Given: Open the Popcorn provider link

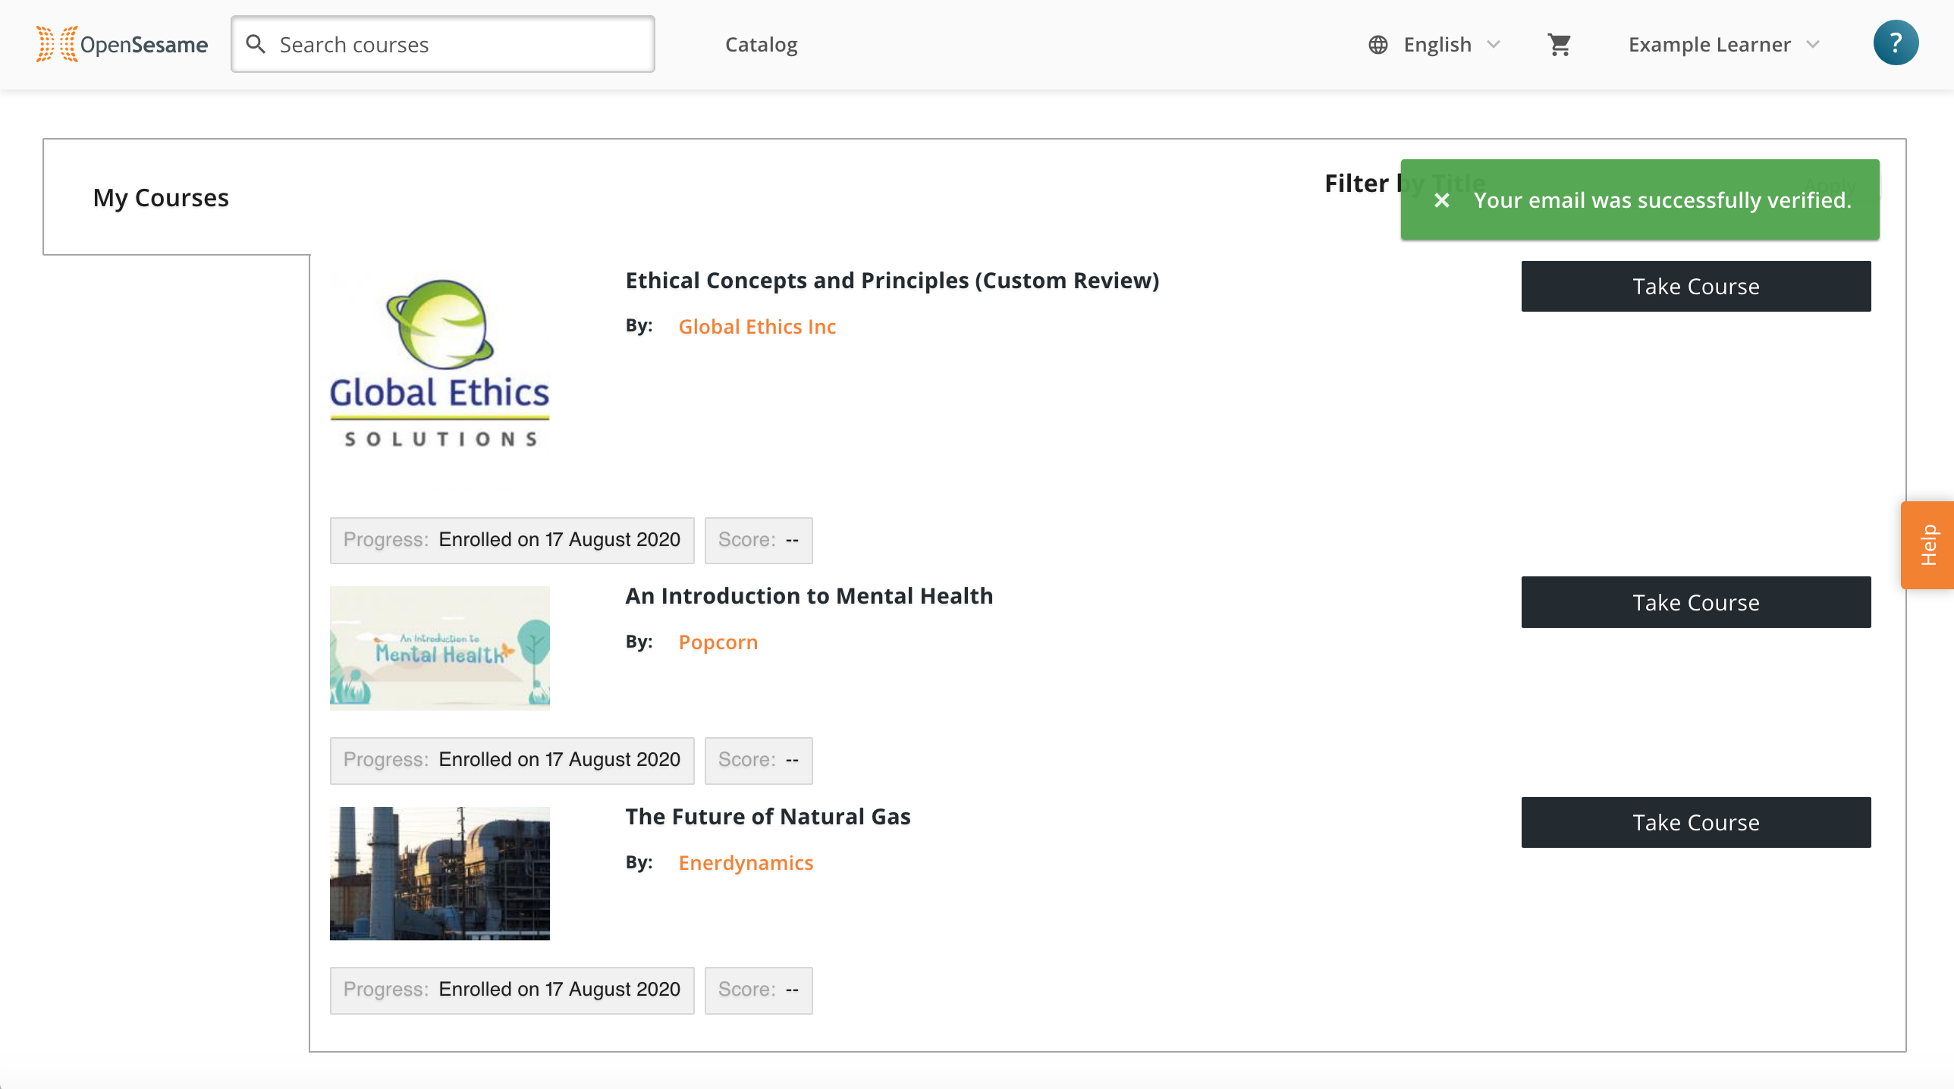Looking at the screenshot, I should pos(718,642).
